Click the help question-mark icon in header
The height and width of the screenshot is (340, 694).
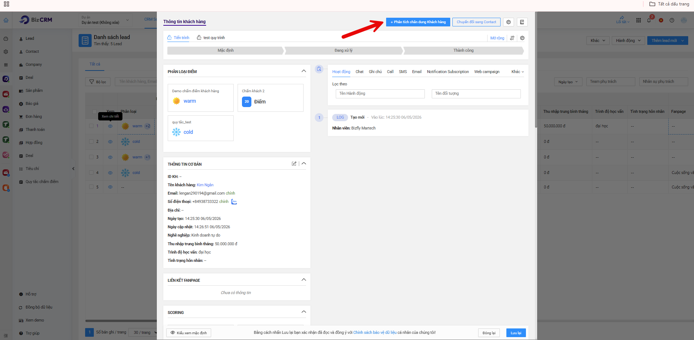tap(672, 20)
